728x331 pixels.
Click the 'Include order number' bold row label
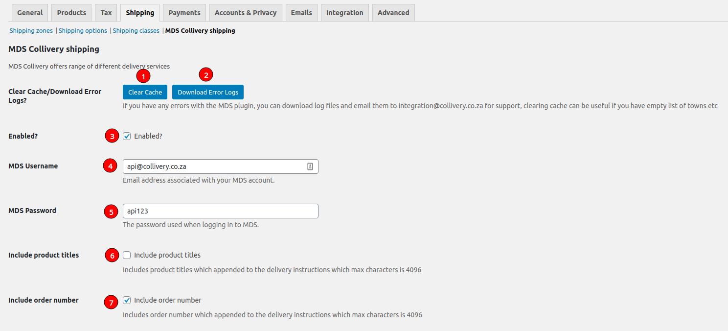point(44,300)
